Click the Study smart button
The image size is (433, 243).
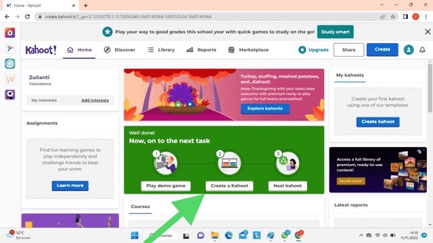click(x=336, y=32)
